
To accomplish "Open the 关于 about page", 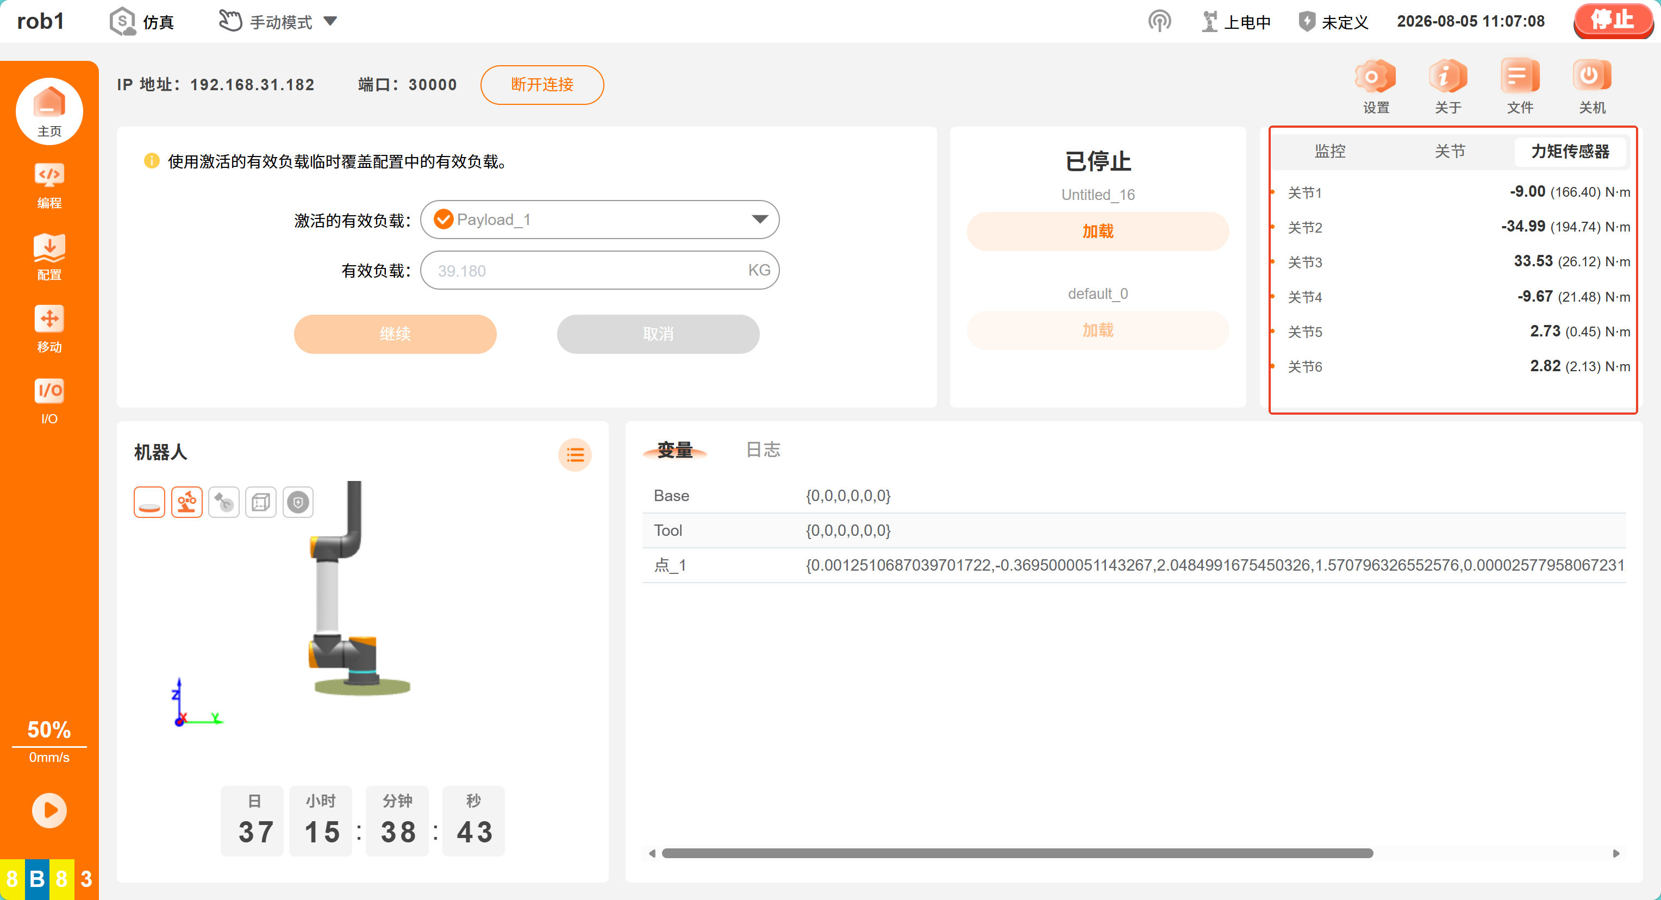I will tap(1448, 87).
